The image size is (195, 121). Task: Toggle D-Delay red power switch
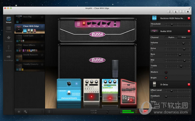(189, 85)
